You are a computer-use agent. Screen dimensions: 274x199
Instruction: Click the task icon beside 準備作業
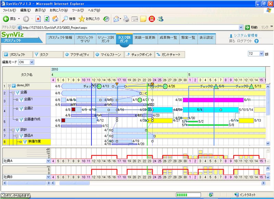click(25, 142)
